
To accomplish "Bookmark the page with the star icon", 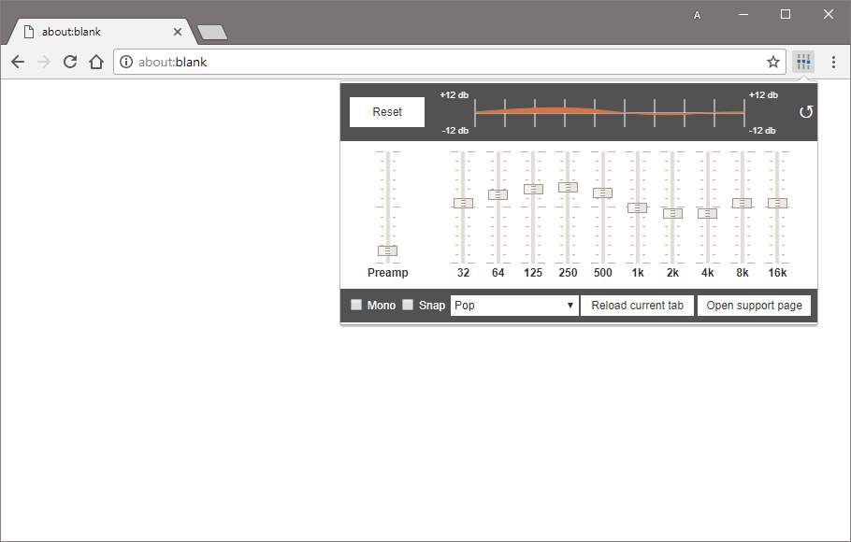I will (773, 62).
